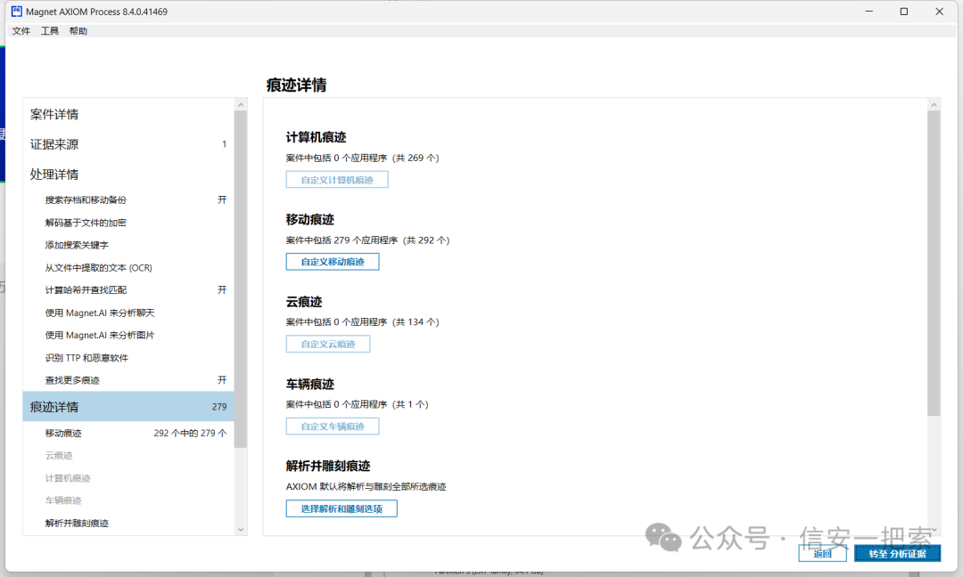
Task: Open the 文件 menu
Action: click(21, 30)
